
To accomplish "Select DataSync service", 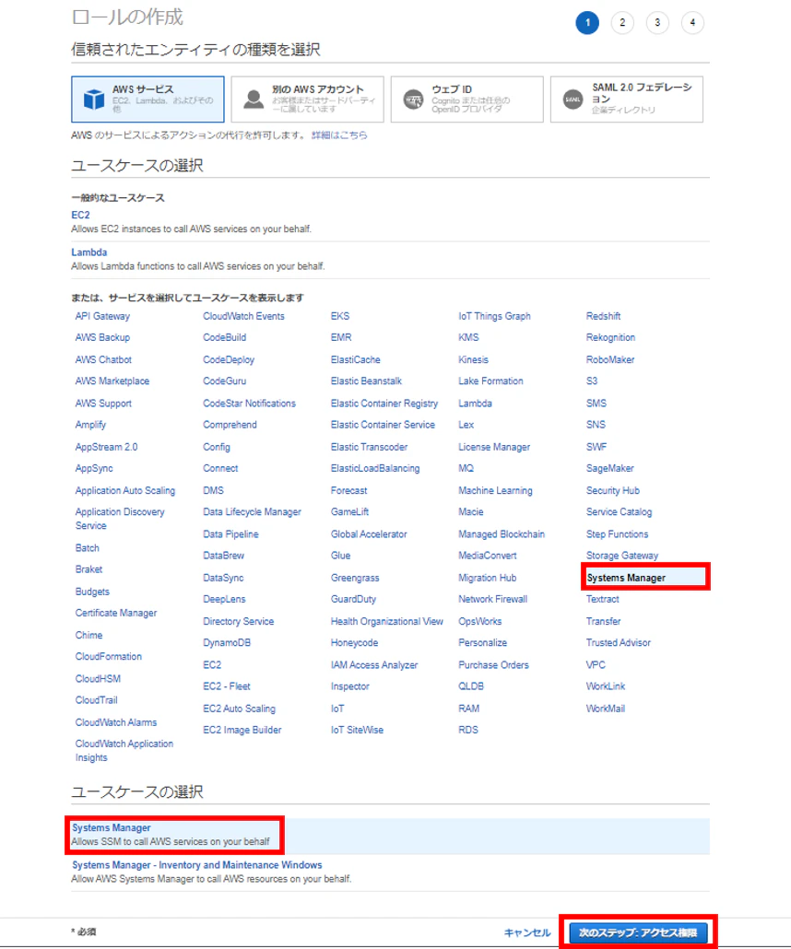I will (223, 578).
